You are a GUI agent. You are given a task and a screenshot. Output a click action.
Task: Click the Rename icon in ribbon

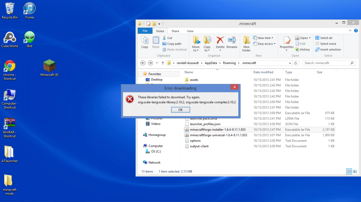(232, 42)
